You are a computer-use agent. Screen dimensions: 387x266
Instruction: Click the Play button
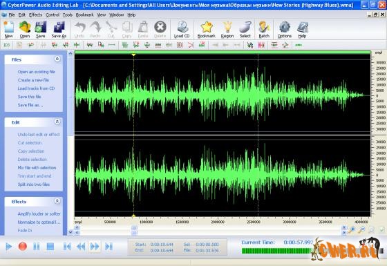click(8, 246)
